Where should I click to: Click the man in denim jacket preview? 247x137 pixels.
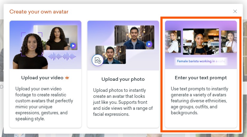[x=134, y=37]
